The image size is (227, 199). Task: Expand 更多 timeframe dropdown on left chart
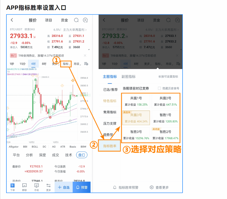click(55, 64)
